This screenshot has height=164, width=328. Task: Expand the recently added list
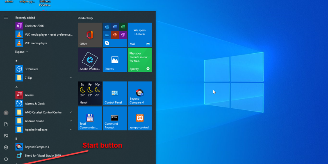[x=21, y=52]
